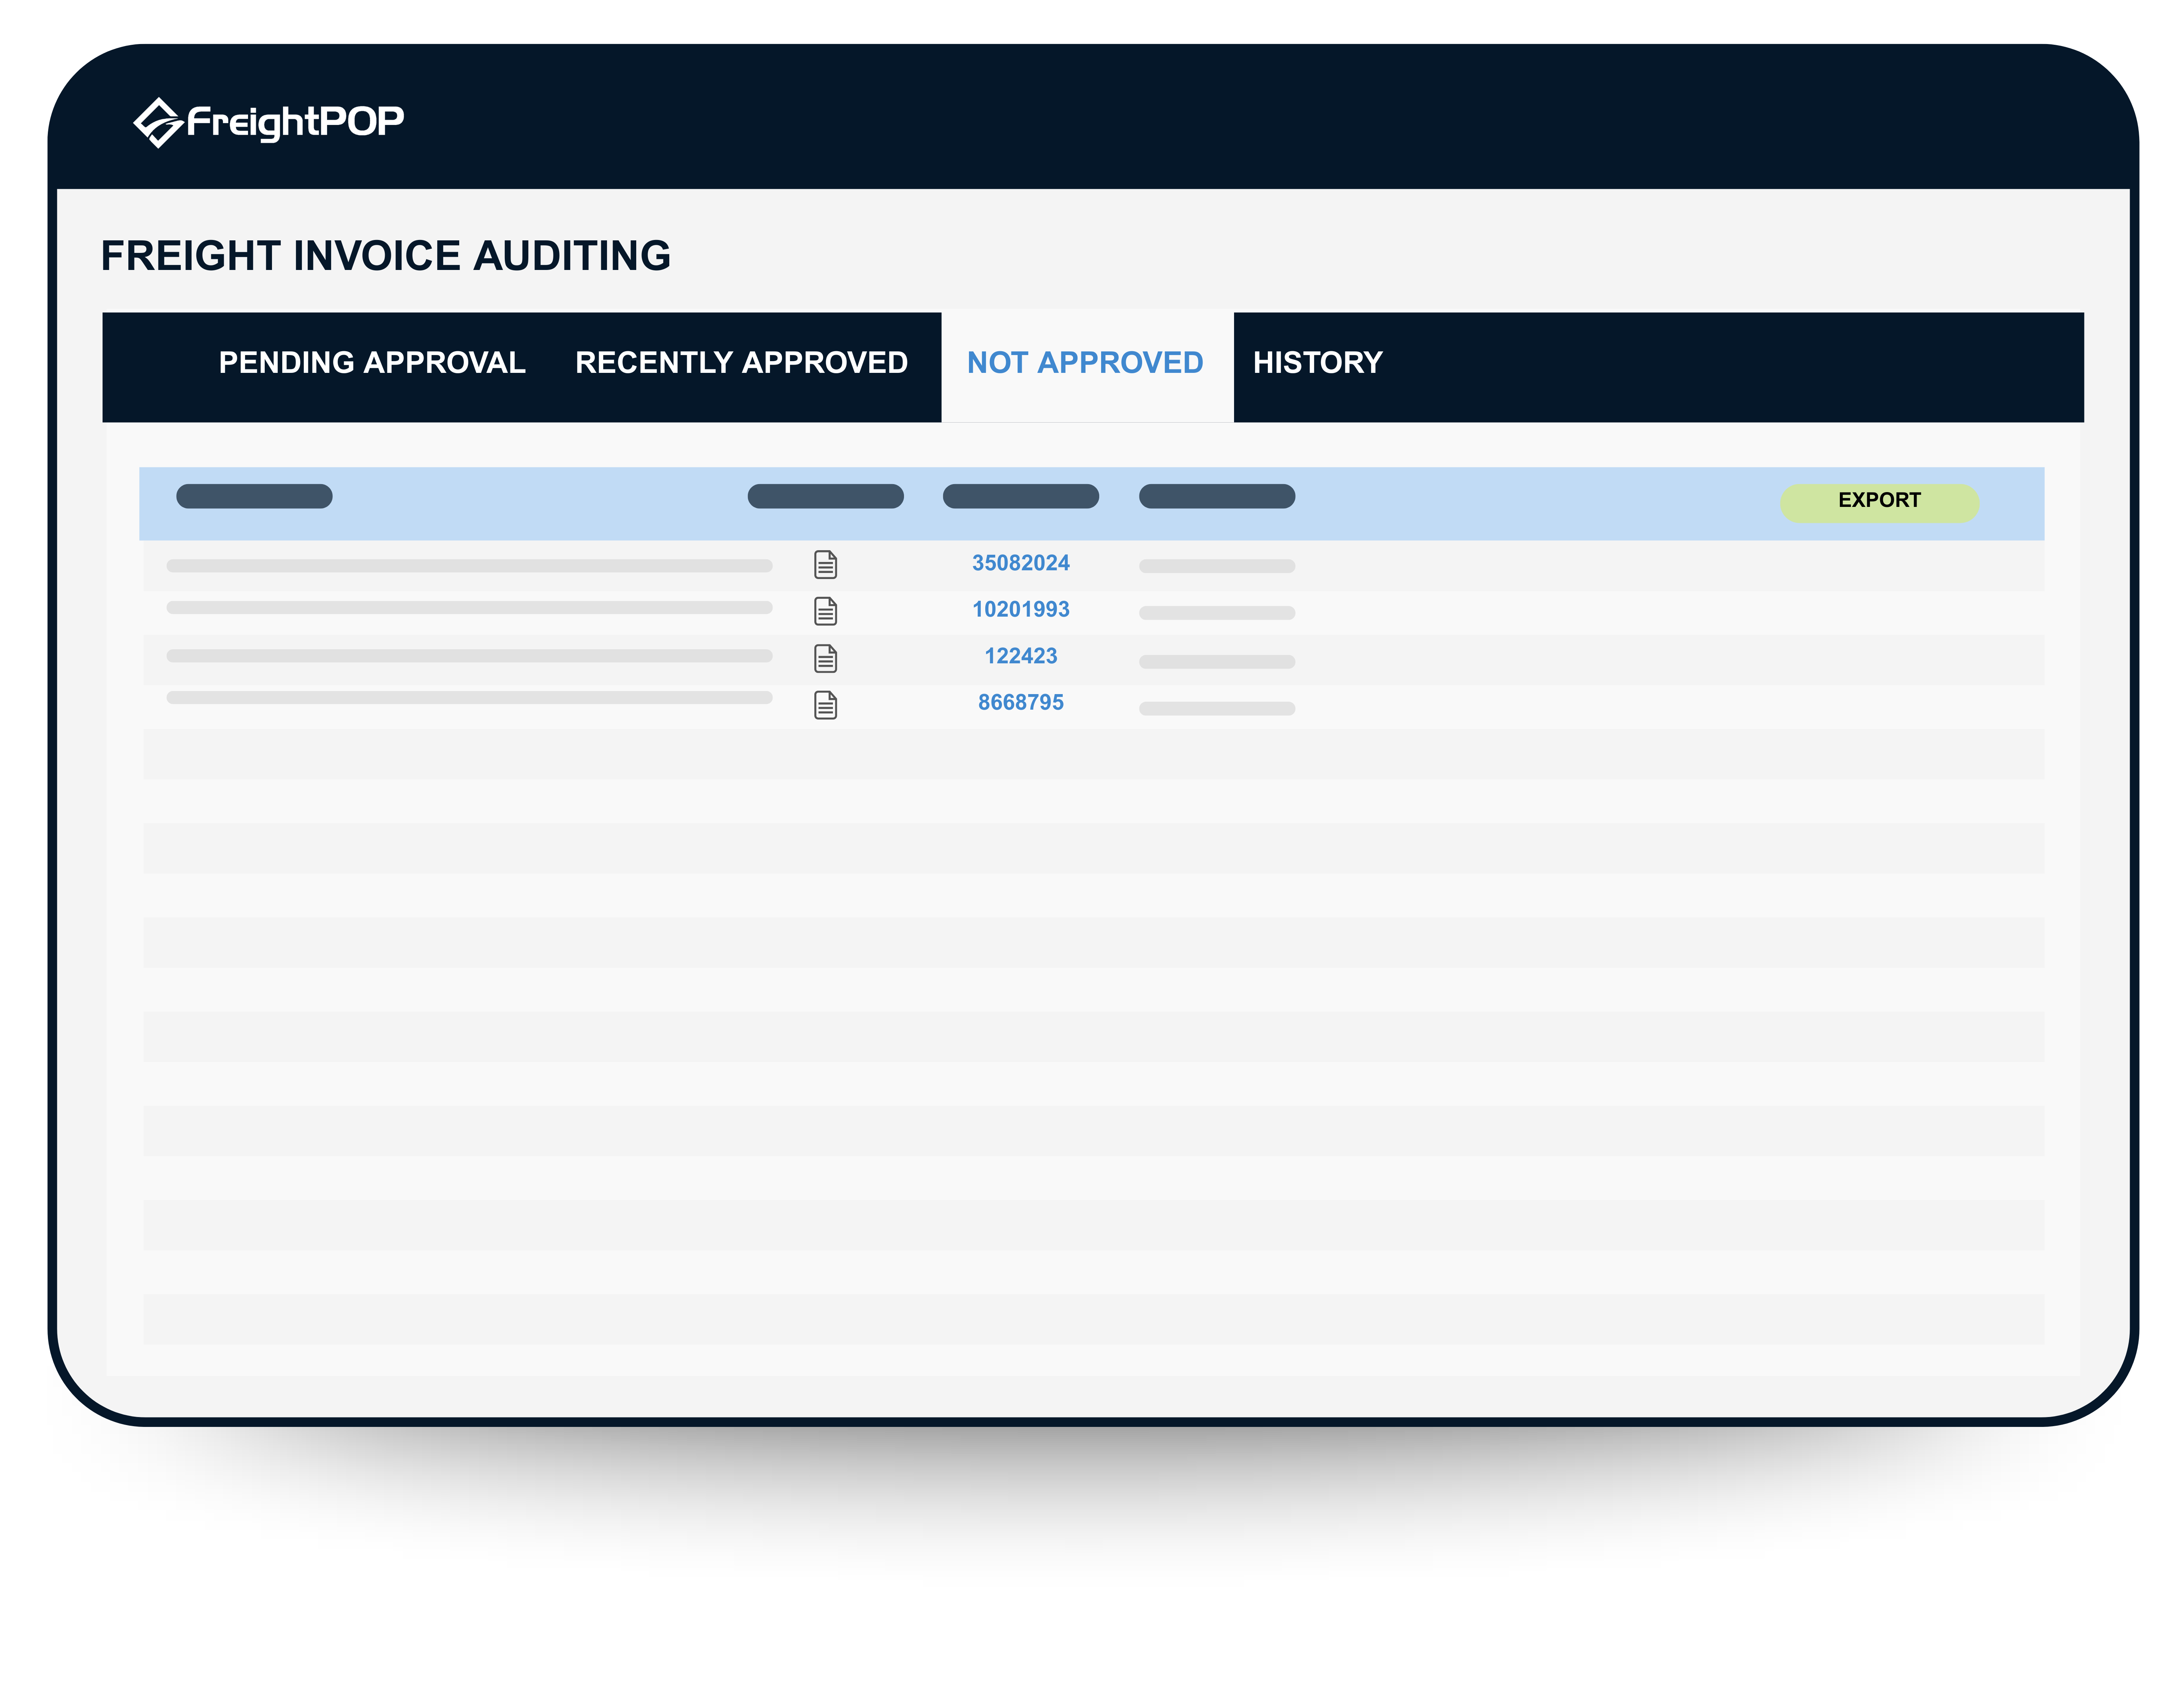Select the third filter control above the invoice list
This screenshot has width=2184, height=1687.
1020,497
